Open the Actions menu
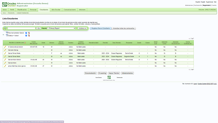The width and height of the screenshot is (218, 123). click(82, 28)
